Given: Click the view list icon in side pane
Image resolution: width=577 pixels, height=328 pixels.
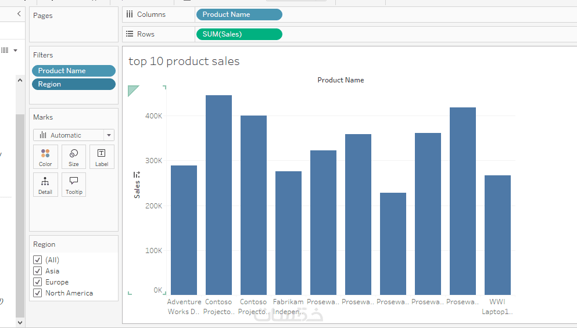Looking at the screenshot, I should click(x=5, y=51).
